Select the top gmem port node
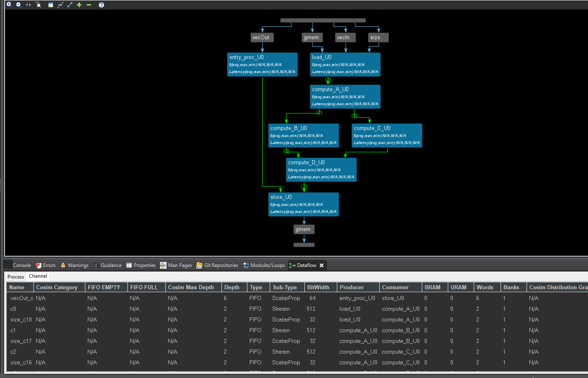588x378 pixels. 313,38
